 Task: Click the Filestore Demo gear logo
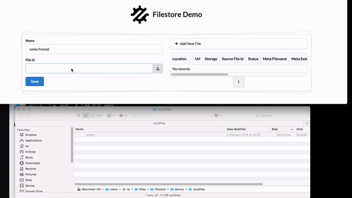coord(139,15)
